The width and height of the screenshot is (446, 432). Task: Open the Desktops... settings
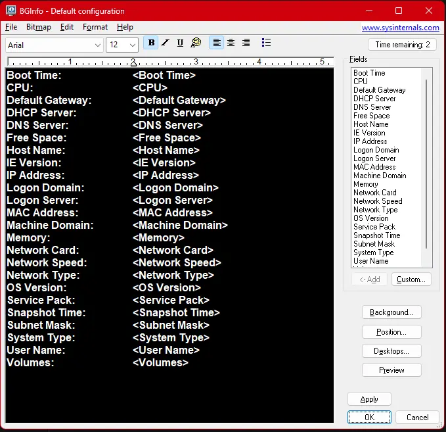pyautogui.click(x=391, y=351)
